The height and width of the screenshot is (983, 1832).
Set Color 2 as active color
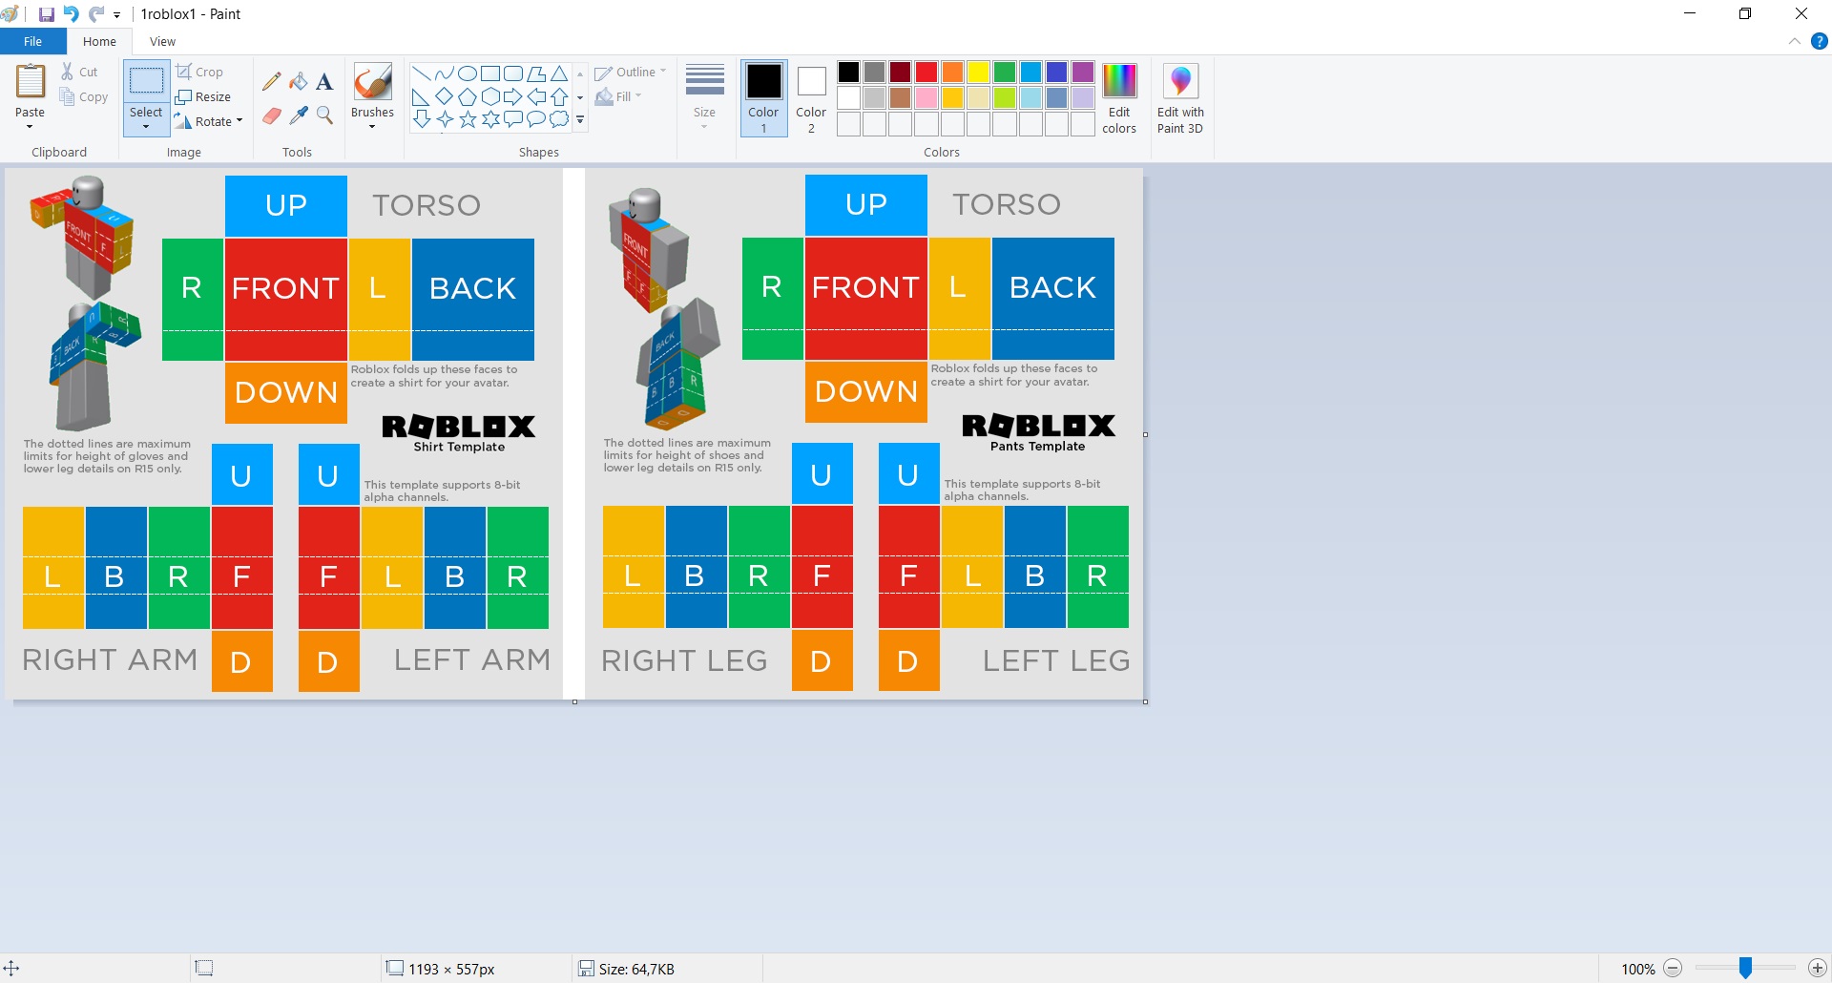(x=811, y=99)
